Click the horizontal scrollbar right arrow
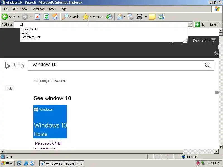Image resolution: width=223 pixels, height=167 pixels. [x=216, y=151]
